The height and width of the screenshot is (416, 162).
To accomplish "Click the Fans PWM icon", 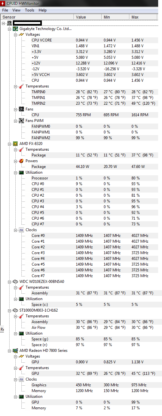I will (21, 121).
